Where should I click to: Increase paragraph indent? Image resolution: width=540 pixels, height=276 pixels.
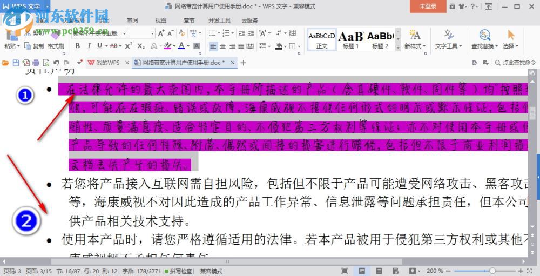[x=251, y=33]
